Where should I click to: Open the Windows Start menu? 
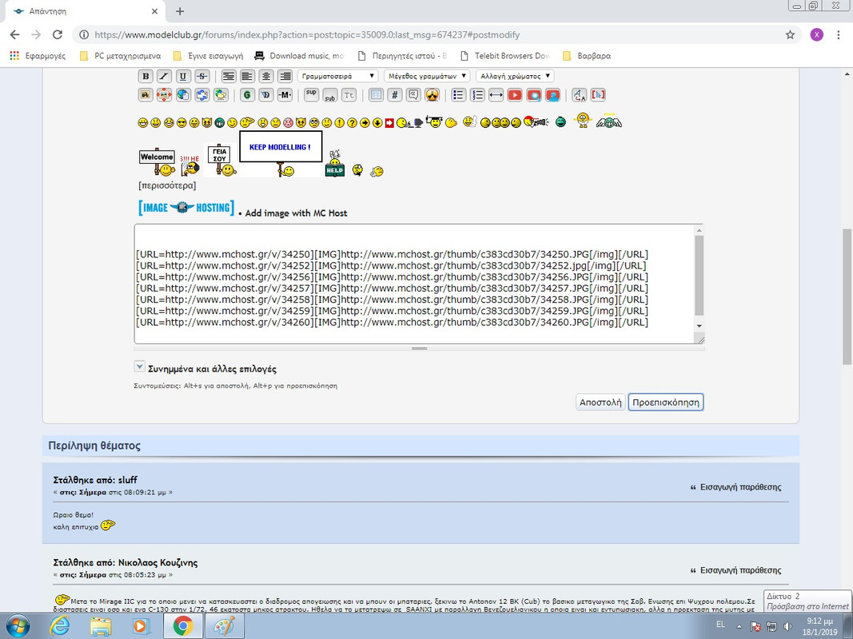18,626
